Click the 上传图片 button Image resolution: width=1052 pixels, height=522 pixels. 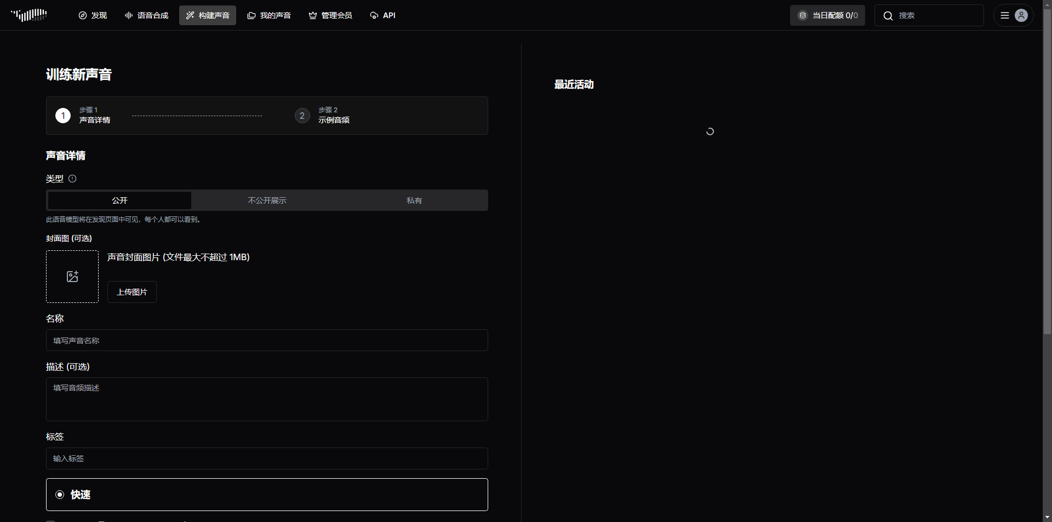132,292
